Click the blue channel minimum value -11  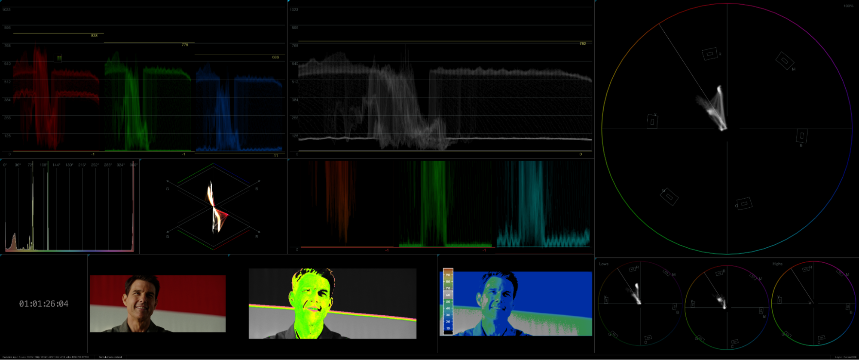click(275, 156)
